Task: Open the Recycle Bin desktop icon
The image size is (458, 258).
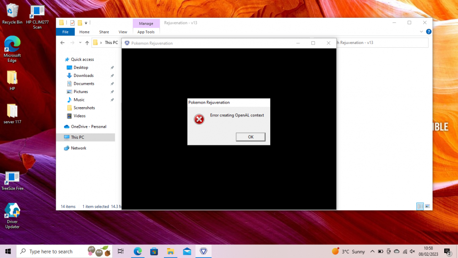Action: pos(12,14)
